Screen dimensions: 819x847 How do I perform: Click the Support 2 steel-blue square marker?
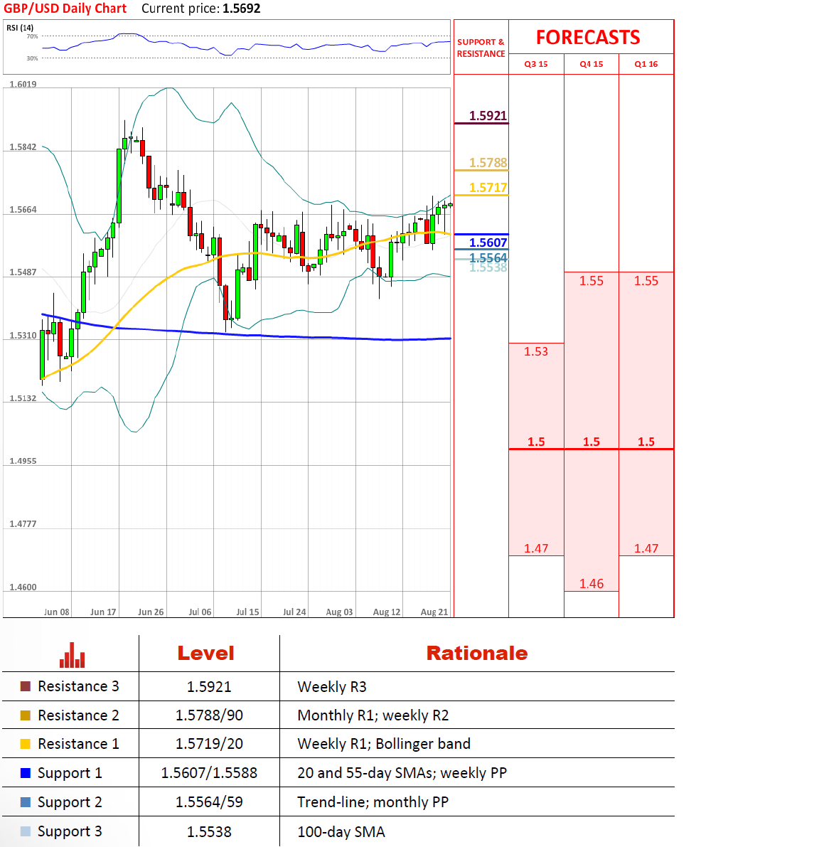coord(26,802)
